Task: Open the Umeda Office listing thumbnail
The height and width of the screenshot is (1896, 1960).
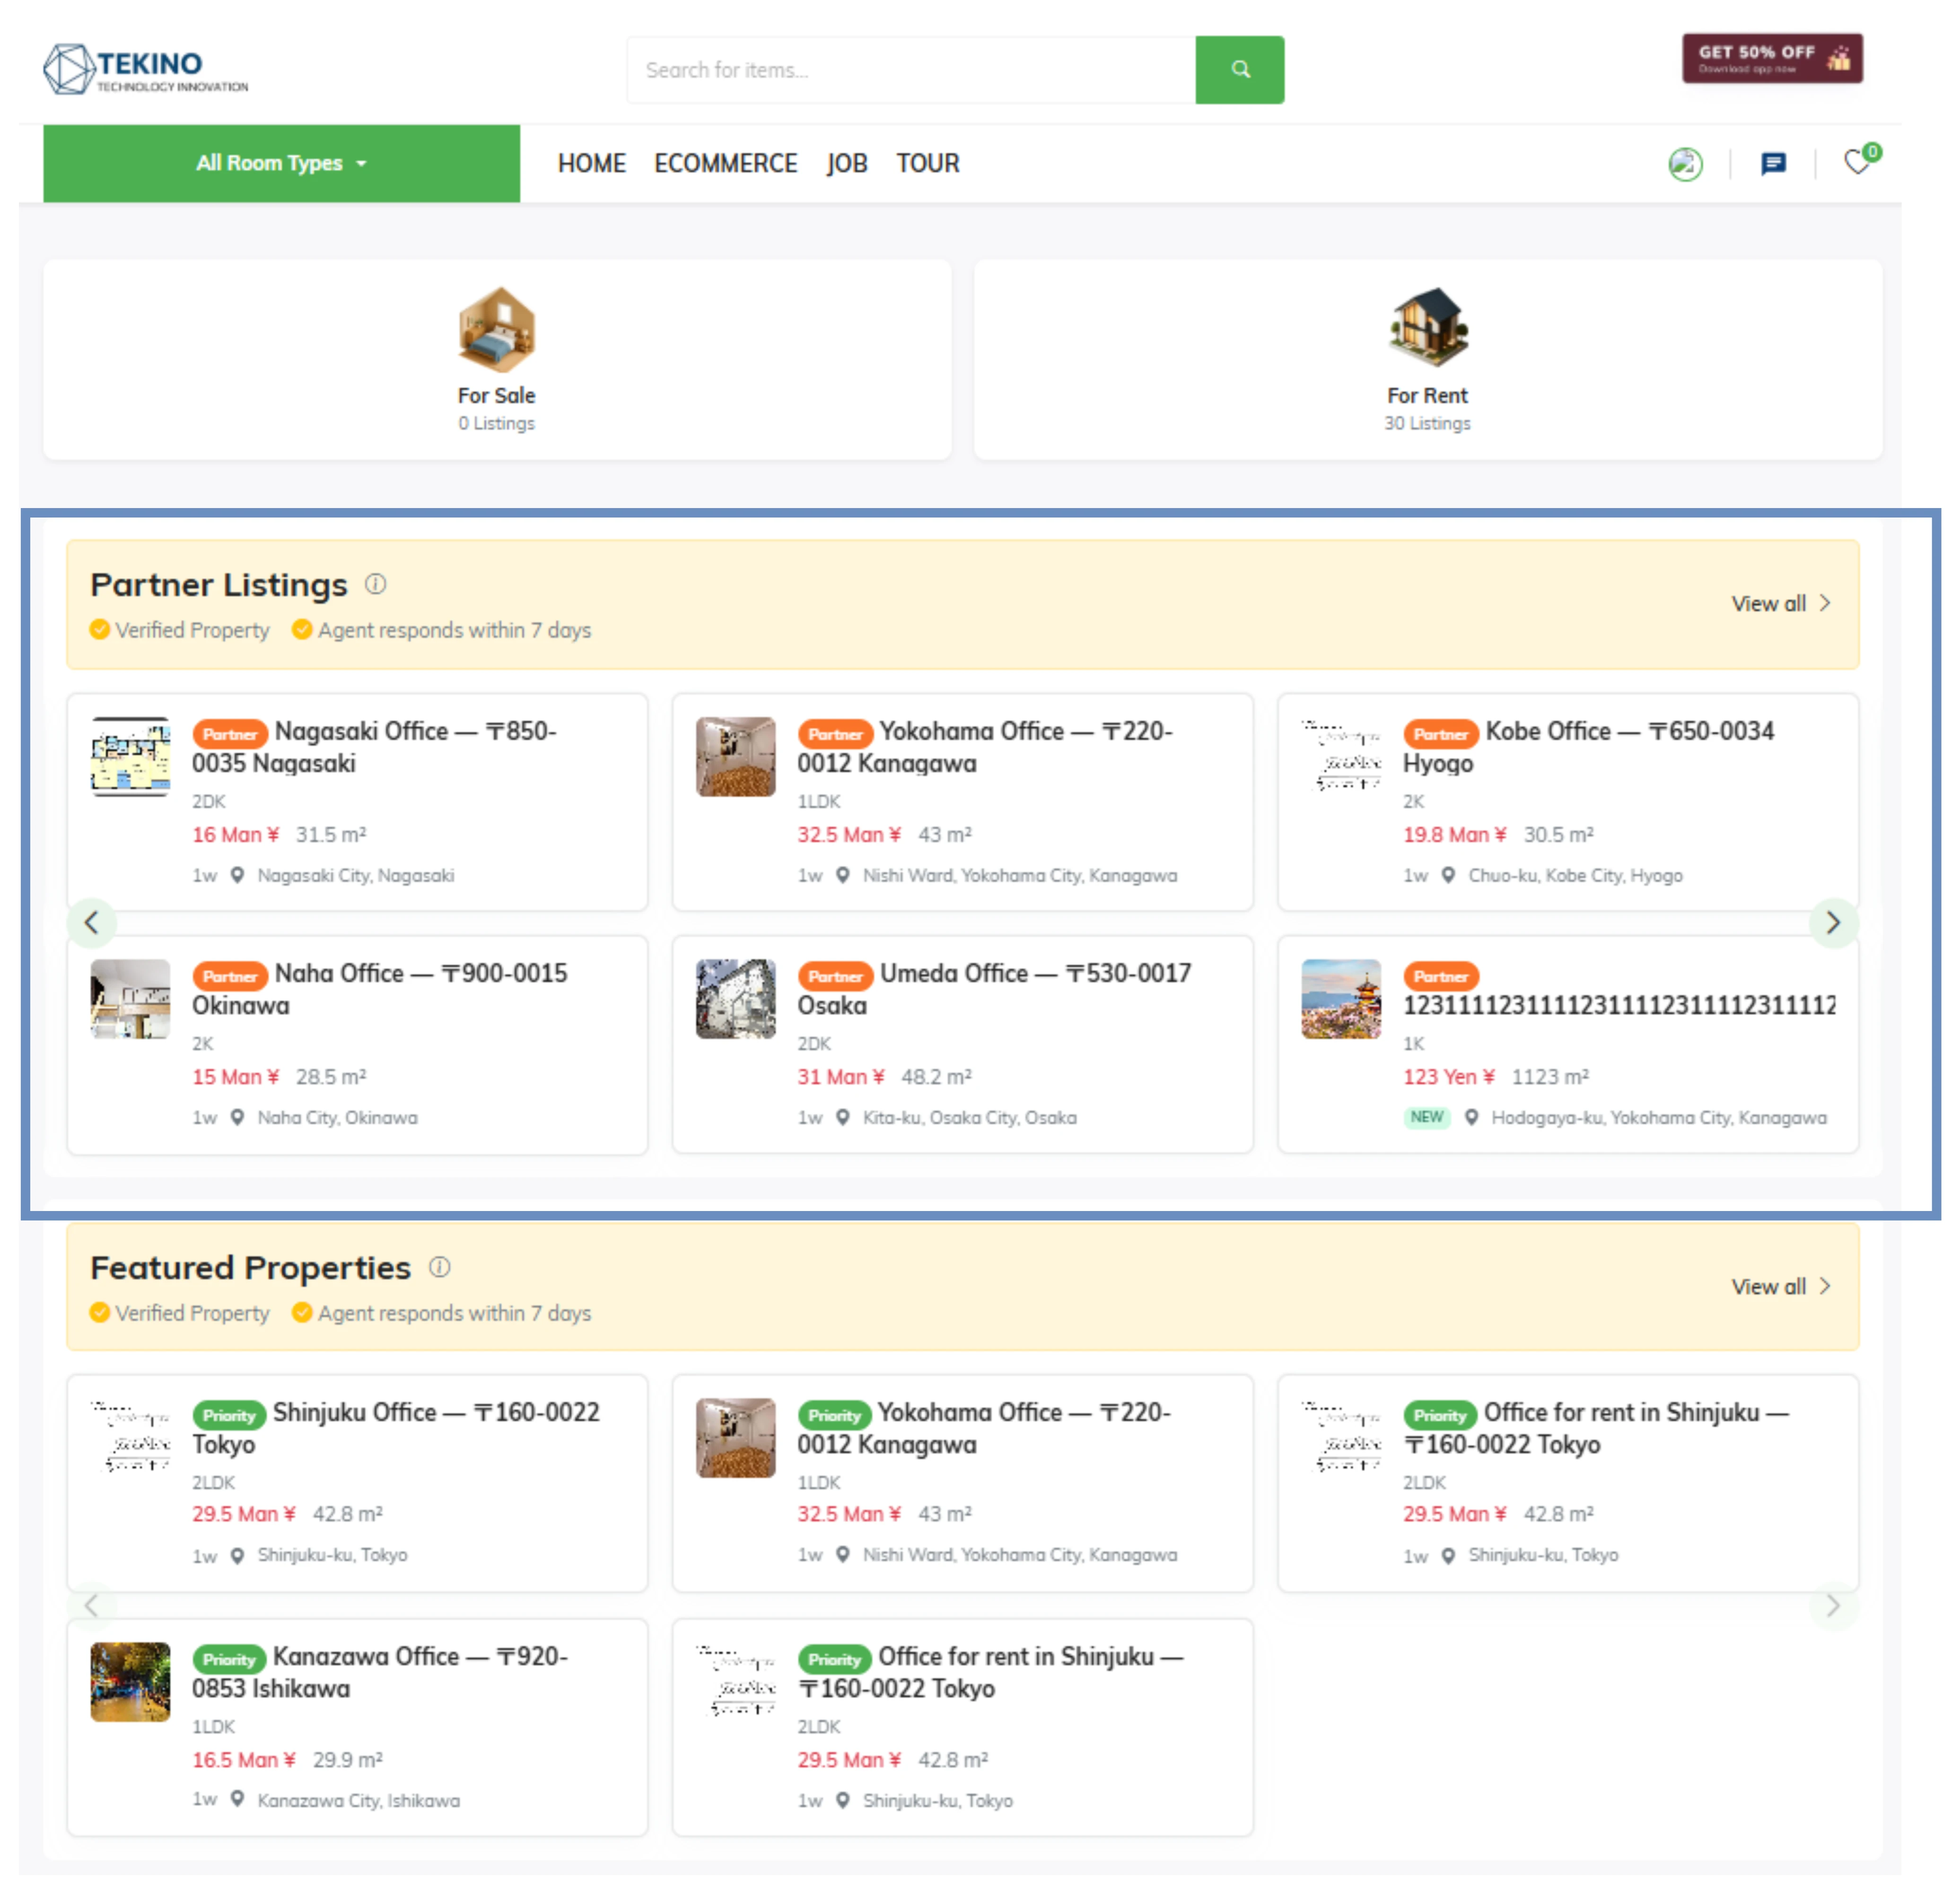Action: [735, 998]
